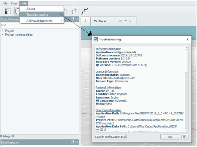Click the iVN logo in Troubleshooting title
This screenshot has width=197, height=147.
click(x=96, y=39)
